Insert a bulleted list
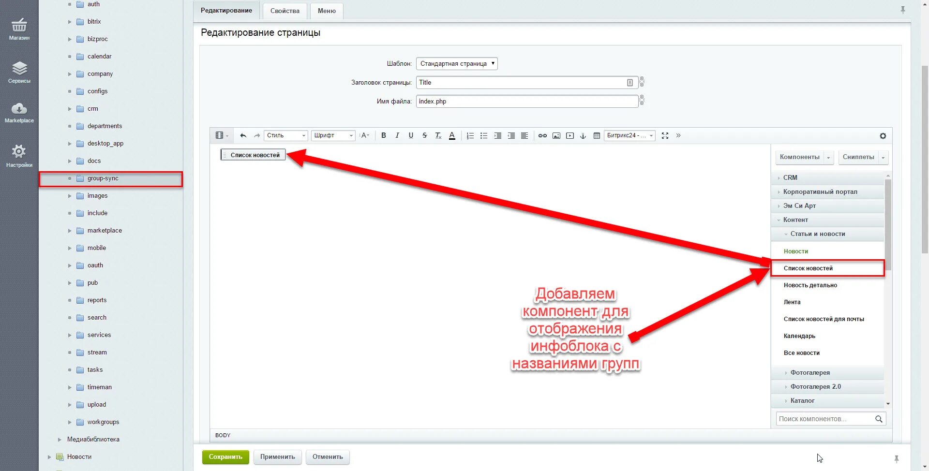This screenshot has height=471, width=929. point(484,135)
